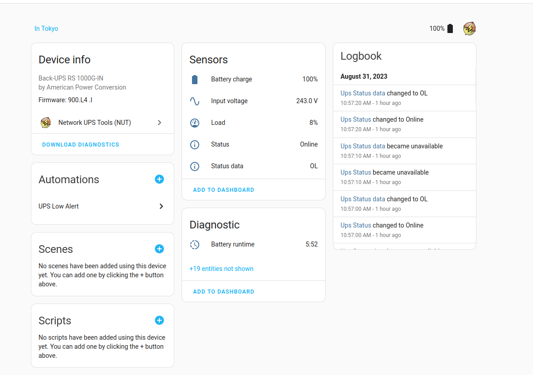Click the Load gauge icon
Screen dimensions: 533x375
point(195,123)
